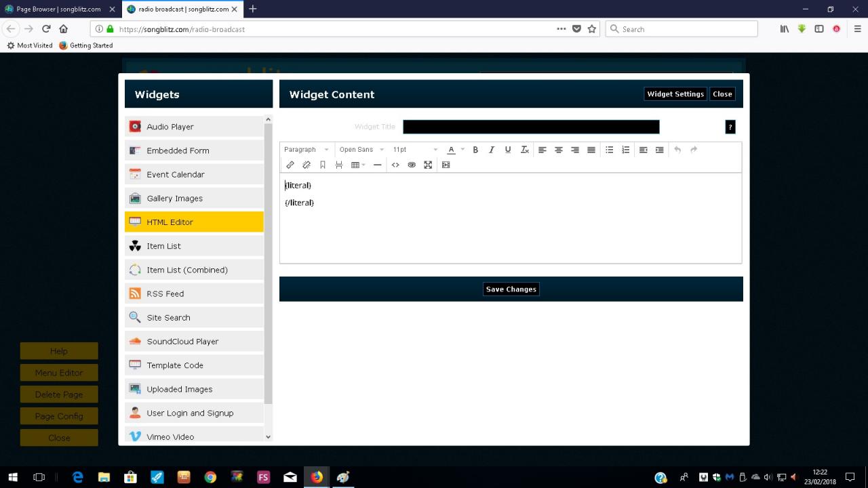Switch editor to fullscreen mode
The height and width of the screenshot is (488, 868).
[x=428, y=165]
